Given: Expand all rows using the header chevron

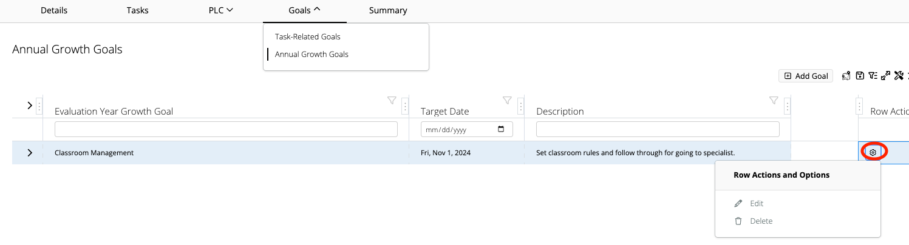Looking at the screenshot, I should [x=30, y=106].
